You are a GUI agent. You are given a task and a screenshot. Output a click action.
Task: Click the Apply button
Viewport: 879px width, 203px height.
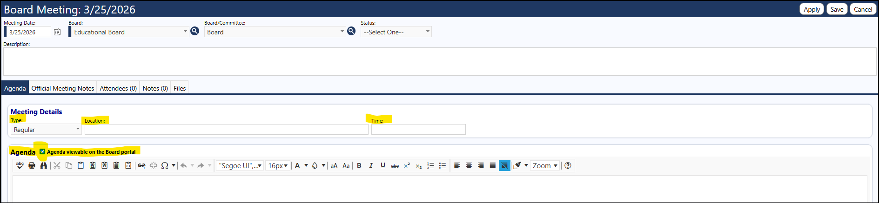point(812,9)
